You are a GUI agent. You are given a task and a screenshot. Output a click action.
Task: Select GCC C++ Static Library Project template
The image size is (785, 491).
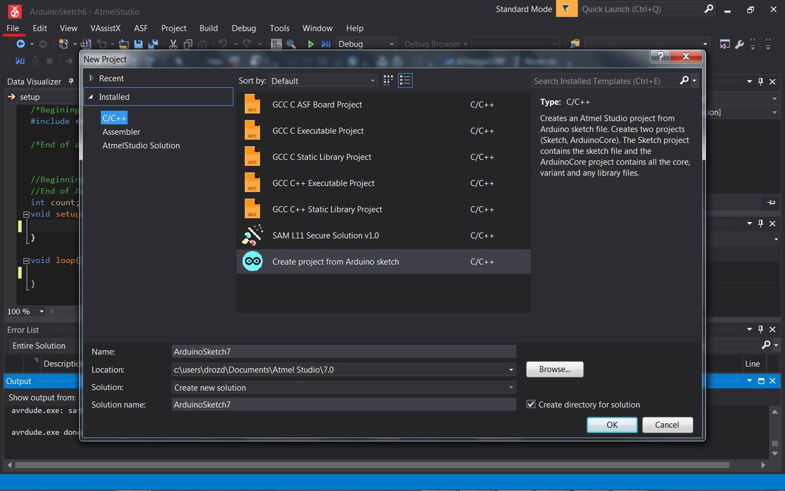pos(383,209)
